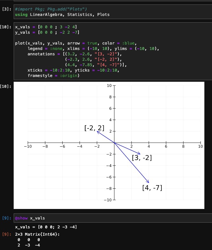Click the origin point of the plot axes
Image resolution: width=212 pixels, height=250 pixels.
click(x=114, y=143)
